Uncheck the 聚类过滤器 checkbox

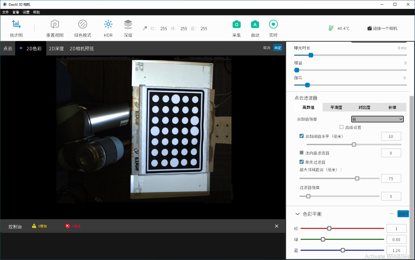[x=302, y=162]
